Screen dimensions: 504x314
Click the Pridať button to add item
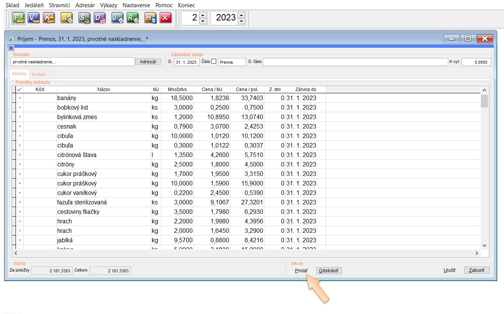pyautogui.click(x=301, y=270)
